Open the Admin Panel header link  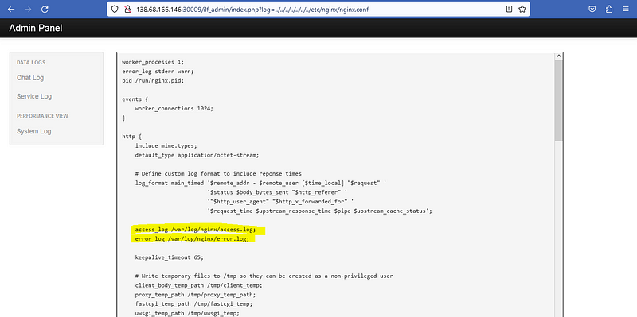36,28
